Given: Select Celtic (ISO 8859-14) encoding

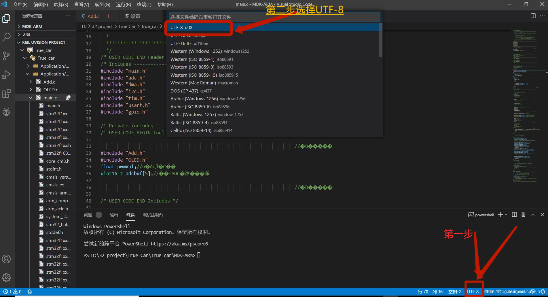Looking at the screenshot, I should click(273, 130).
